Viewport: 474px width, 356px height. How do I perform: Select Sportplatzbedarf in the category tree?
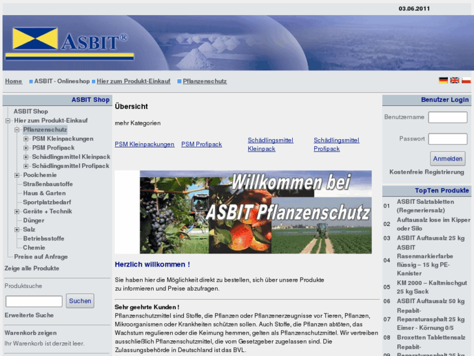[47, 202]
